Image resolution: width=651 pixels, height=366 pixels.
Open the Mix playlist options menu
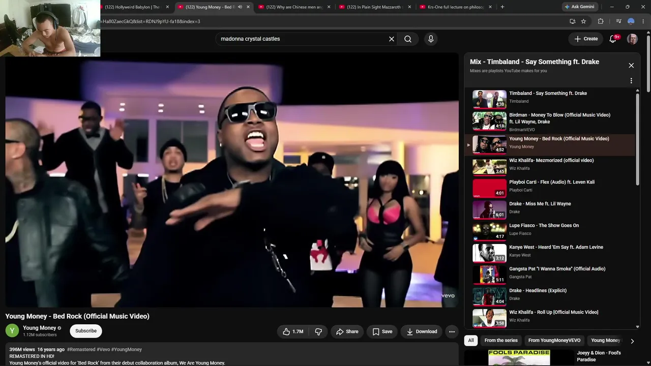631,81
